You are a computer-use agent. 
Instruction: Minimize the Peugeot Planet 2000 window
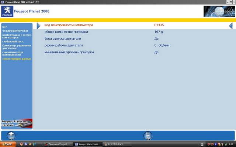tap(228, 2)
